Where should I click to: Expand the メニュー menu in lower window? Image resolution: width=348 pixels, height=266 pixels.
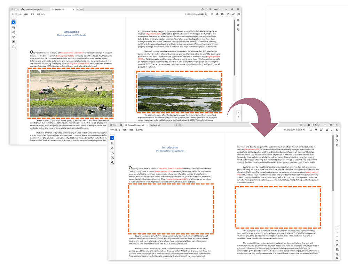(114, 125)
